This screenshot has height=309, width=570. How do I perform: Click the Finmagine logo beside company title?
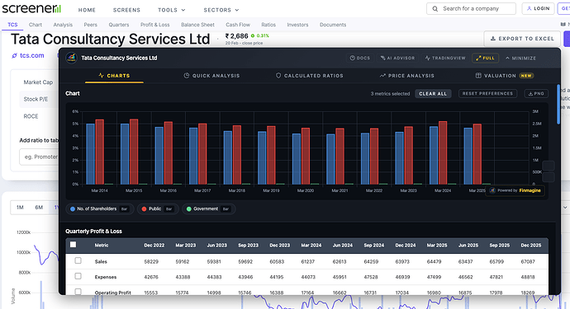click(x=71, y=58)
